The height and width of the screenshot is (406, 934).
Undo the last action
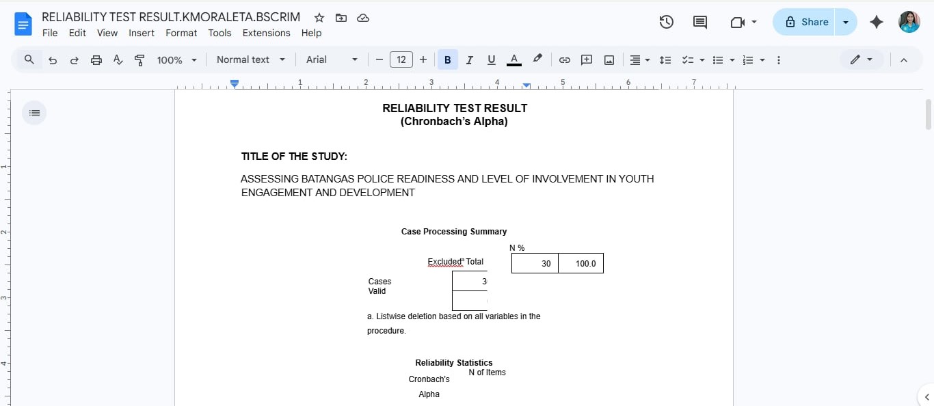(x=53, y=60)
